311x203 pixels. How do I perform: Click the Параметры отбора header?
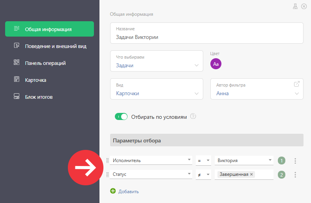click(207, 140)
